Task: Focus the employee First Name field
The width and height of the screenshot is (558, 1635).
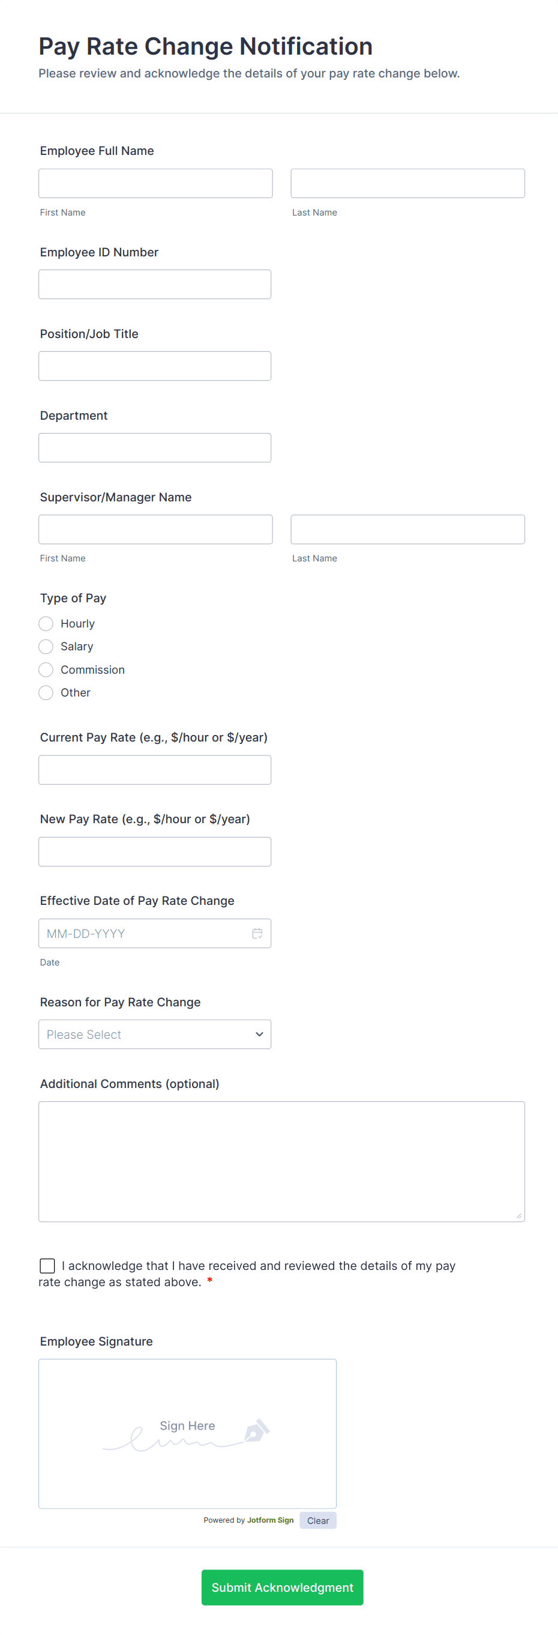Action: pyautogui.click(x=155, y=183)
